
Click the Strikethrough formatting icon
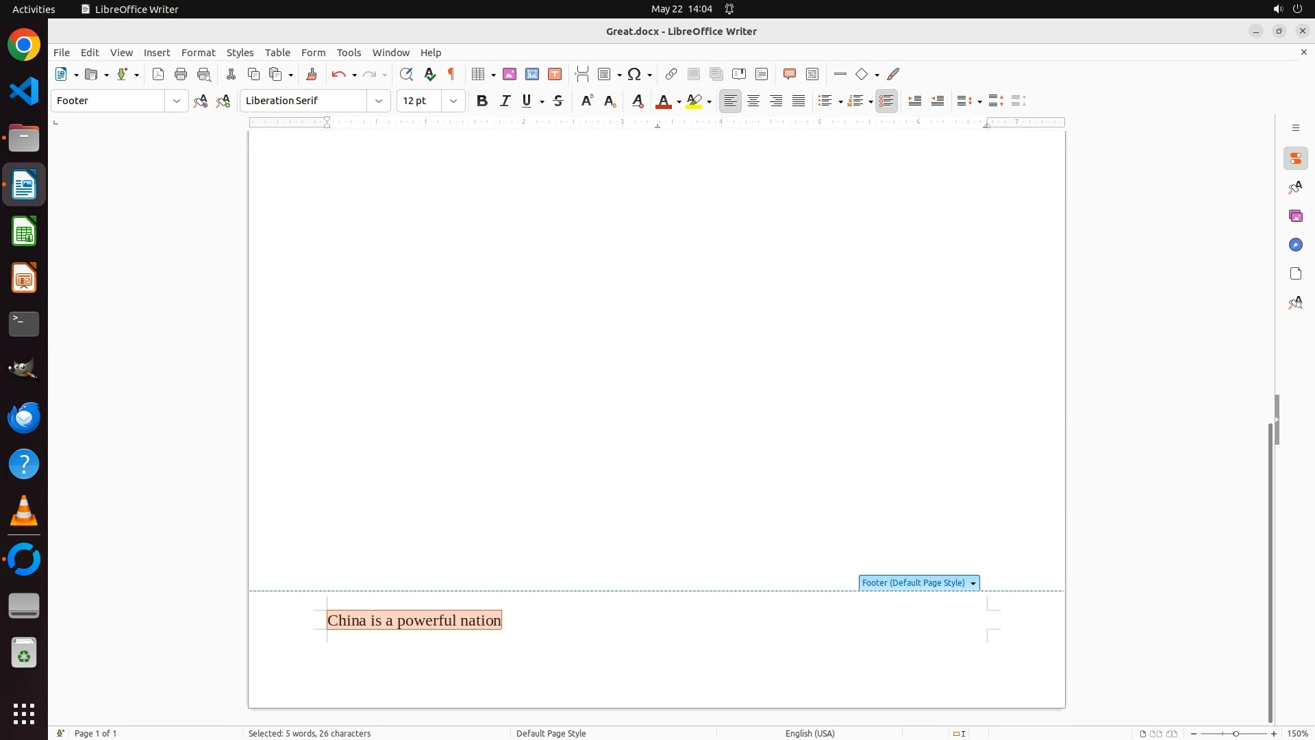(558, 101)
